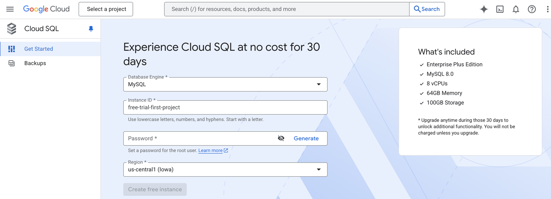
Task: Click "What's included" heading
Action: [x=446, y=52]
